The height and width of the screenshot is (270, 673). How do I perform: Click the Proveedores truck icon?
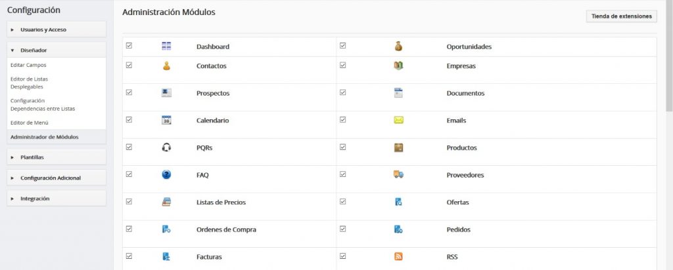(x=398, y=175)
